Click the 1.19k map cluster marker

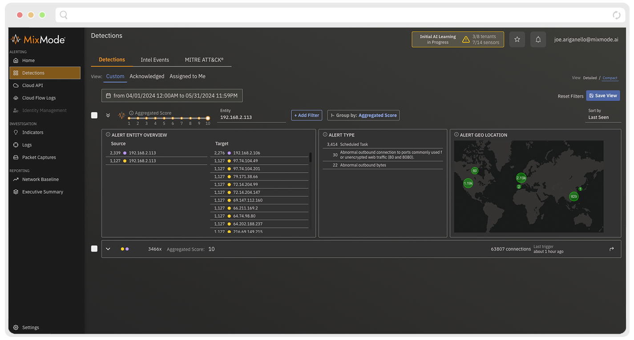point(468,183)
